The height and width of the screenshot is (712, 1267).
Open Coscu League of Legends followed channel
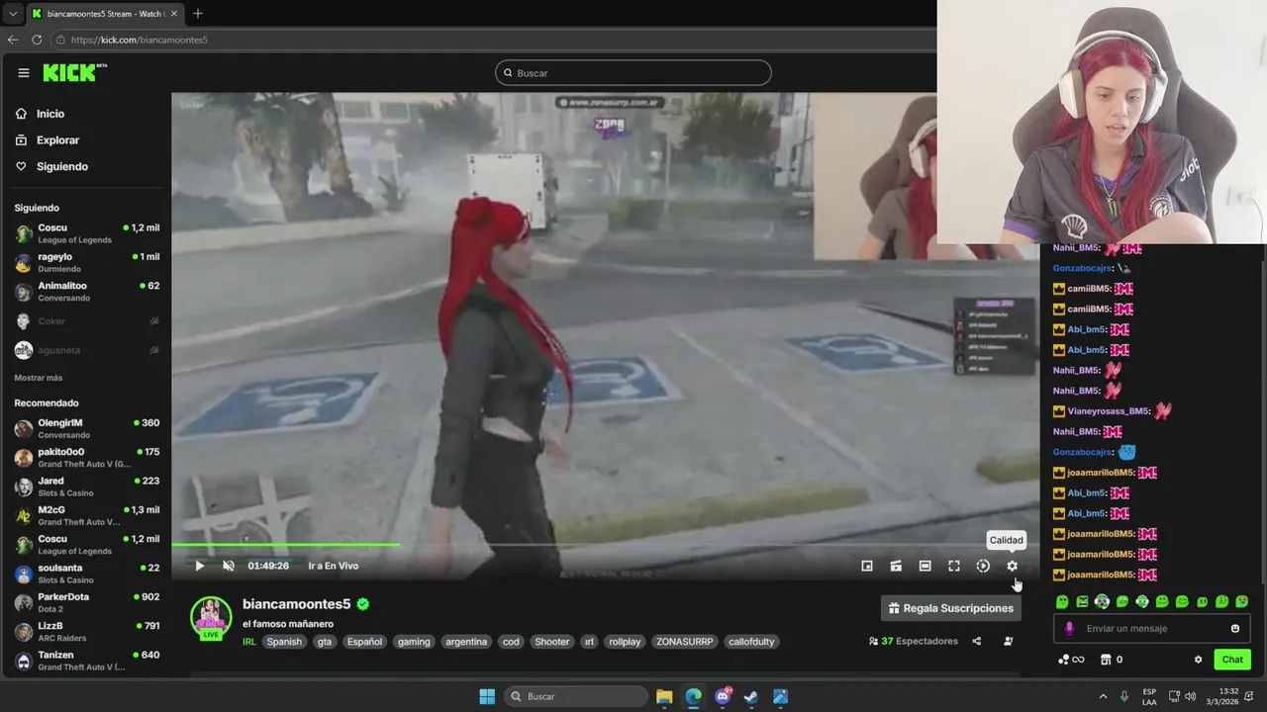tap(86, 233)
